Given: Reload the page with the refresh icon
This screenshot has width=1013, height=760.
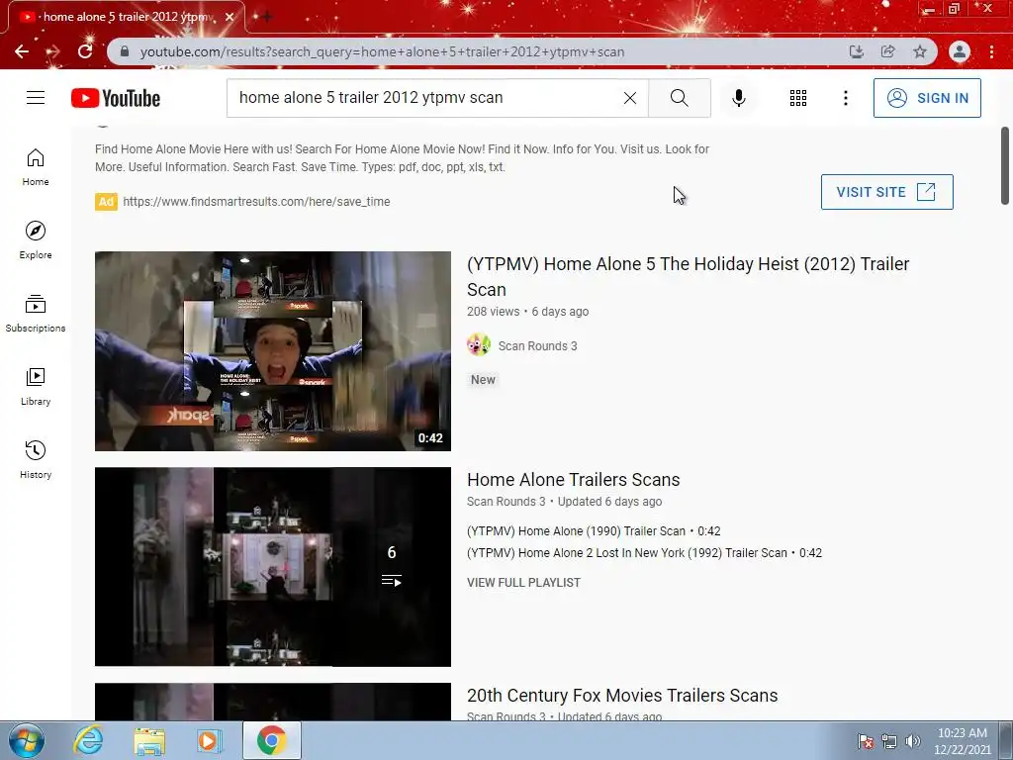Looking at the screenshot, I should [85, 51].
